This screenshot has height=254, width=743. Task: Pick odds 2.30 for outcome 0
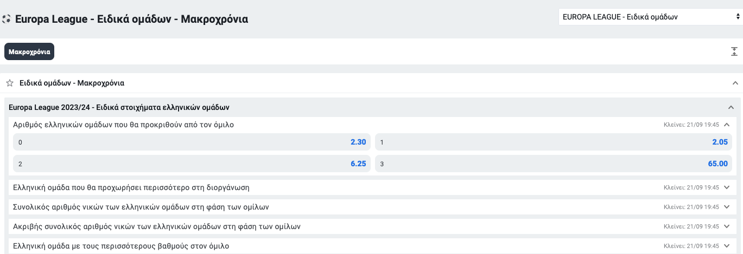pyautogui.click(x=192, y=142)
